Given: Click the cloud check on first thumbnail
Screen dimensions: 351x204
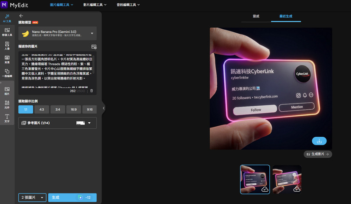Looking at the screenshot, I should pos(265,189).
